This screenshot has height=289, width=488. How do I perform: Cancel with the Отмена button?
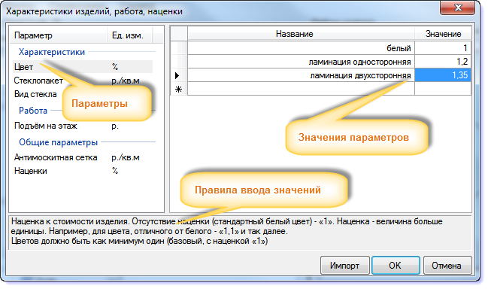click(x=447, y=266)
